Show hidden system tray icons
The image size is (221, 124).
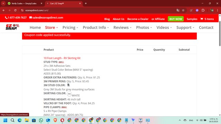[180, 120]
